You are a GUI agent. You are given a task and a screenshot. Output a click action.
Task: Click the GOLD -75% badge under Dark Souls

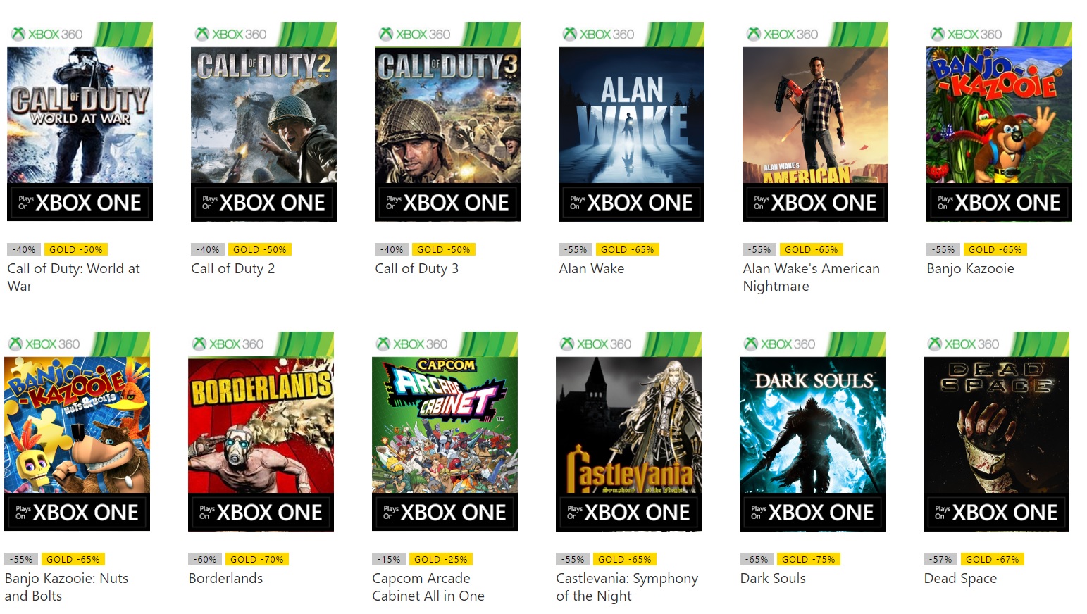[808, 559]
